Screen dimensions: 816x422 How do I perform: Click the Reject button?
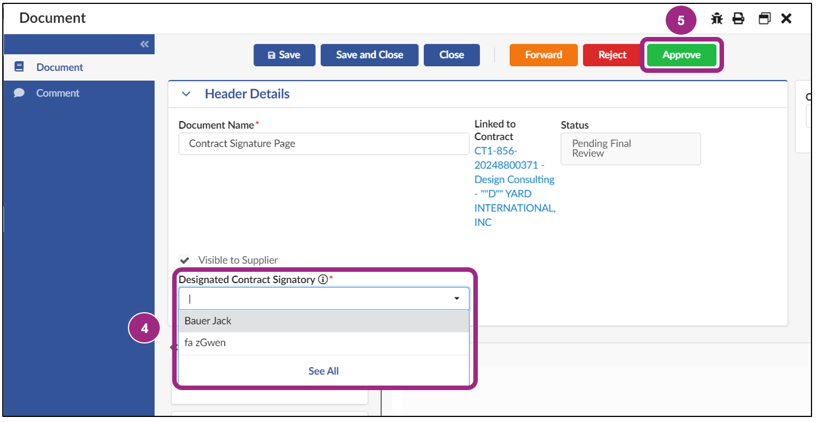click(611, 55)
